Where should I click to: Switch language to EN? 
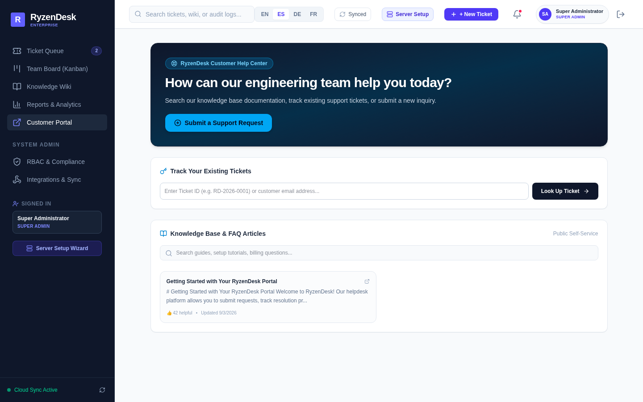(x=265, y=14)
